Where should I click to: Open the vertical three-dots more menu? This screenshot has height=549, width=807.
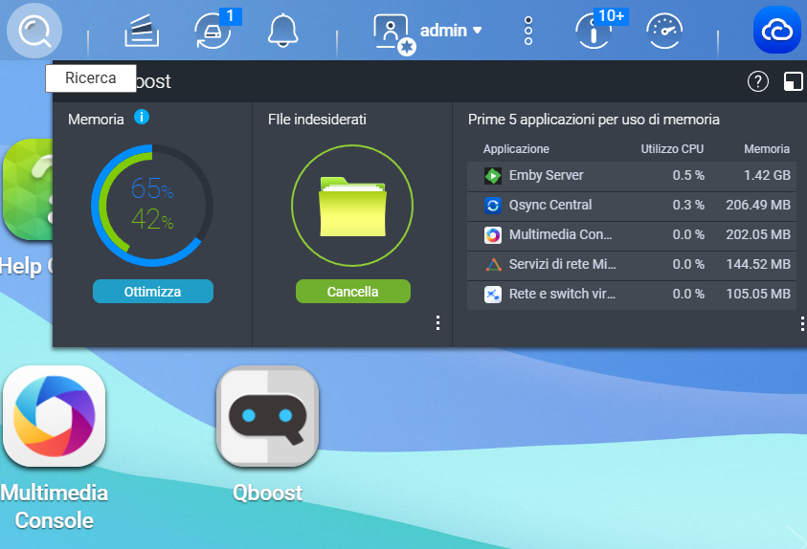(528, 31)
